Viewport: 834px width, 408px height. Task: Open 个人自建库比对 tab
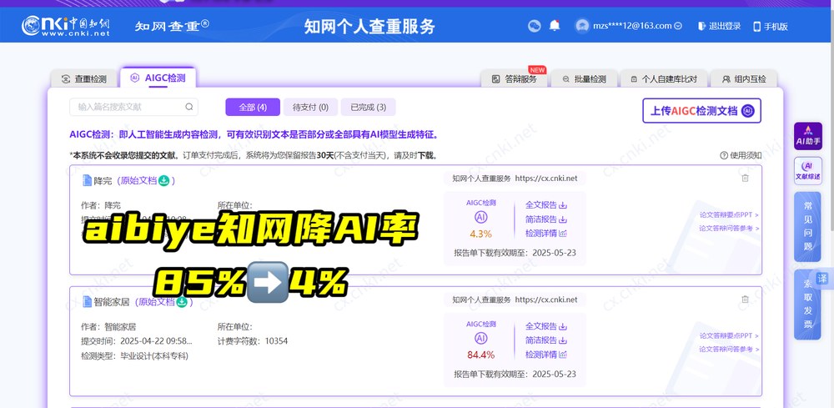(663, 78)
